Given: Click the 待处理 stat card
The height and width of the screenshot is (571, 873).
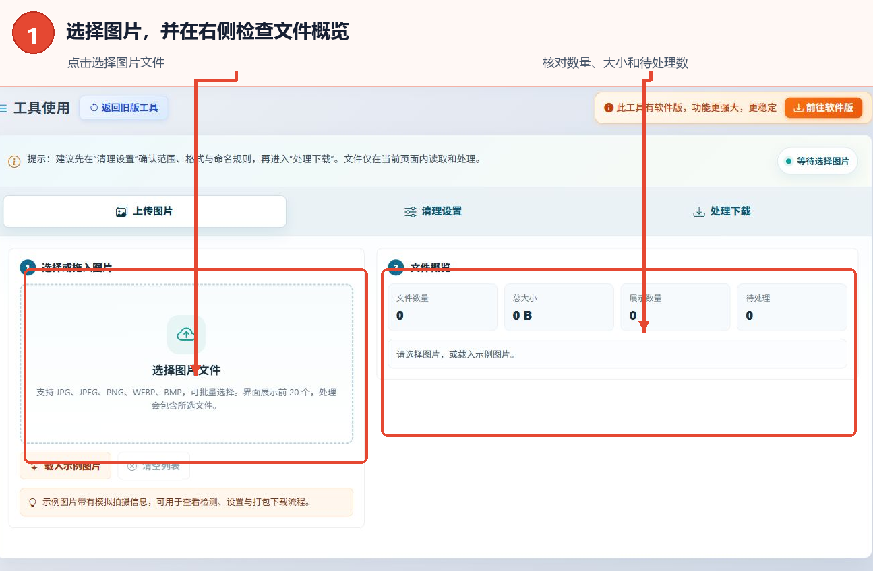Looking at the screenshot, I should [x=792, y=307].
